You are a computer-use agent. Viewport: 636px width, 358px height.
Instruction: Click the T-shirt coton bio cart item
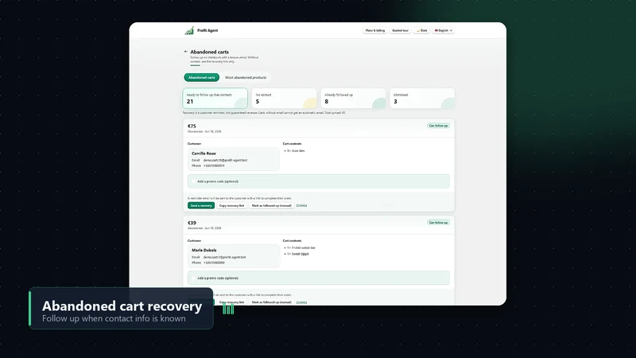click(x=301, y=247)
